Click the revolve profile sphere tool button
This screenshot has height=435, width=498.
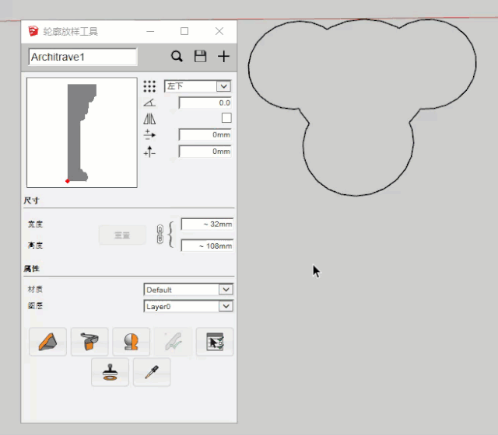[x=132, y=342]
